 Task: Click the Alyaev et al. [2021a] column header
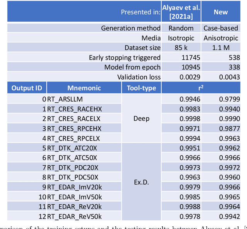(181, 12)
